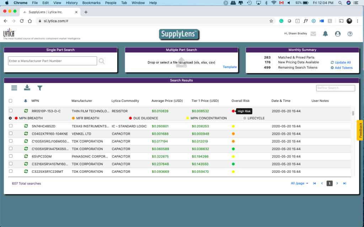Go to the next results page
Image resolution: width=364 pixels, height=227 pixels.
click(x=337, y=183)
